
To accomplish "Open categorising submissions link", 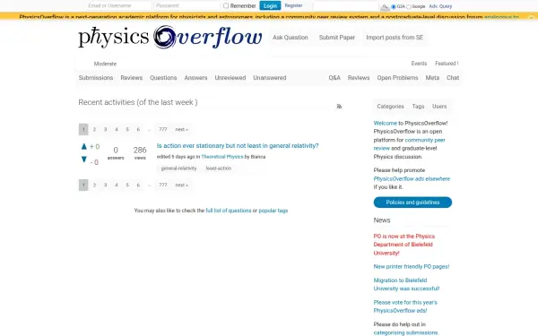I will pyautogui.click(x=406, y=332).
